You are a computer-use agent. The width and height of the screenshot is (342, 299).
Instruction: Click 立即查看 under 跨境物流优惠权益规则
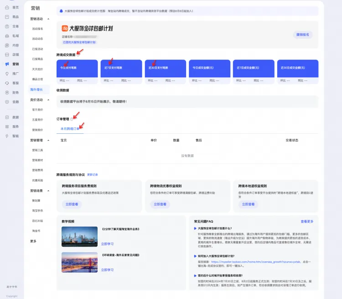pyautogui.click(x=160, y=204)
